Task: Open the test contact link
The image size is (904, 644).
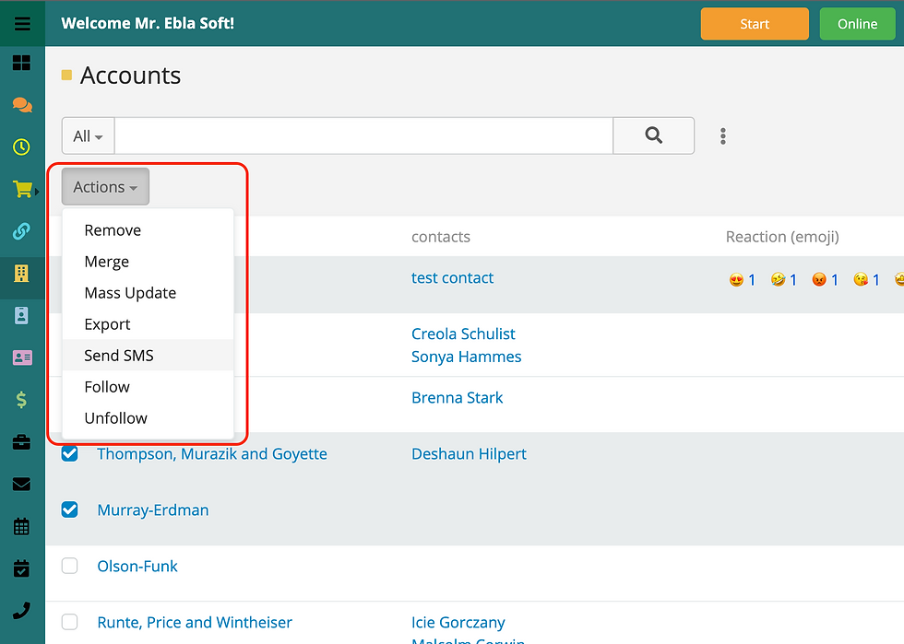Action: [x=453, y=277]
